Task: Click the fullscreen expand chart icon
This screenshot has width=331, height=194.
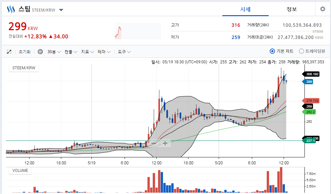Action: tap(9, 52)
